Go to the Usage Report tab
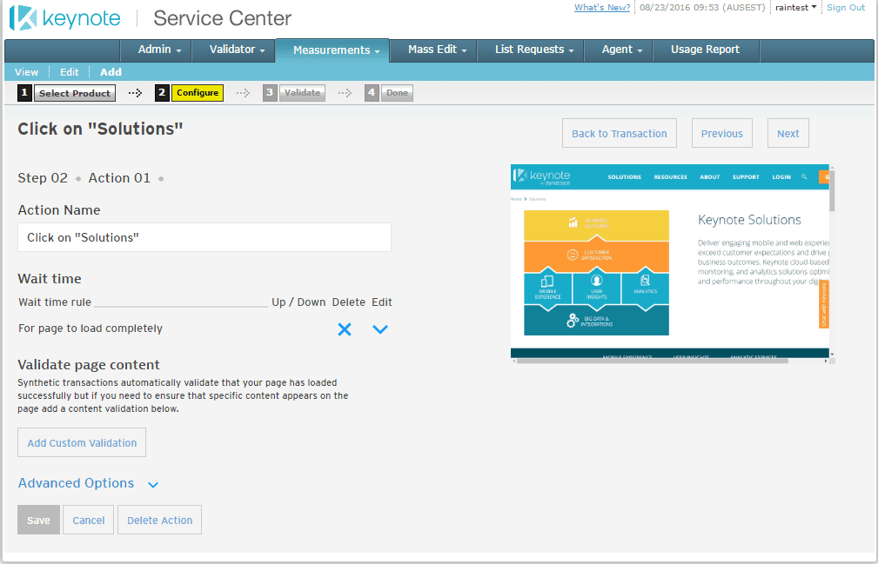The width and height of the screenshot is (878, 564). [x=705, y=50]
